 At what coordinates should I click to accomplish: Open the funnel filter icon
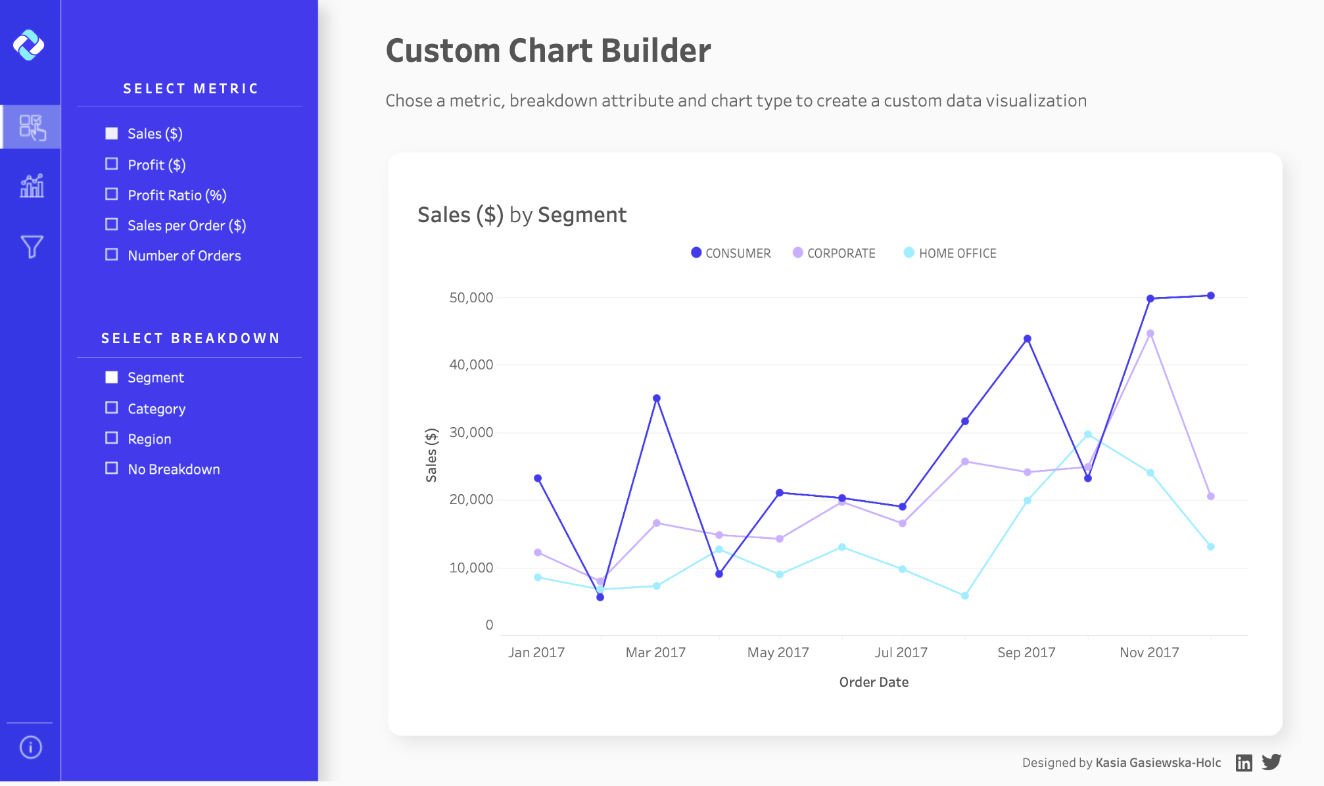tap(32, 246)
